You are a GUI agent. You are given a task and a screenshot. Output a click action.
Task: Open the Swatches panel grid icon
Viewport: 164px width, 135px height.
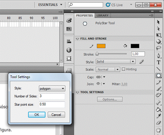(x=69, y=29)
